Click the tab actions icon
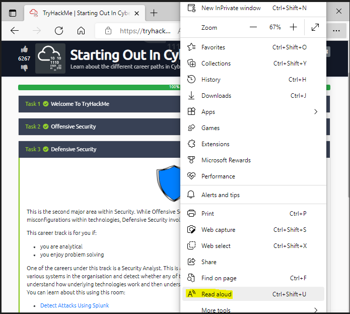 coord(13,13)
